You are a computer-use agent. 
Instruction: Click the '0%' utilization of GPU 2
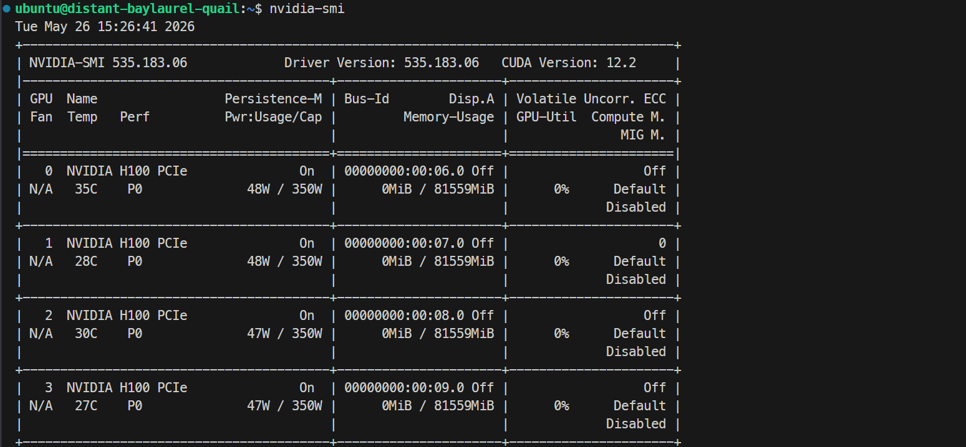[x=561, y=334]
